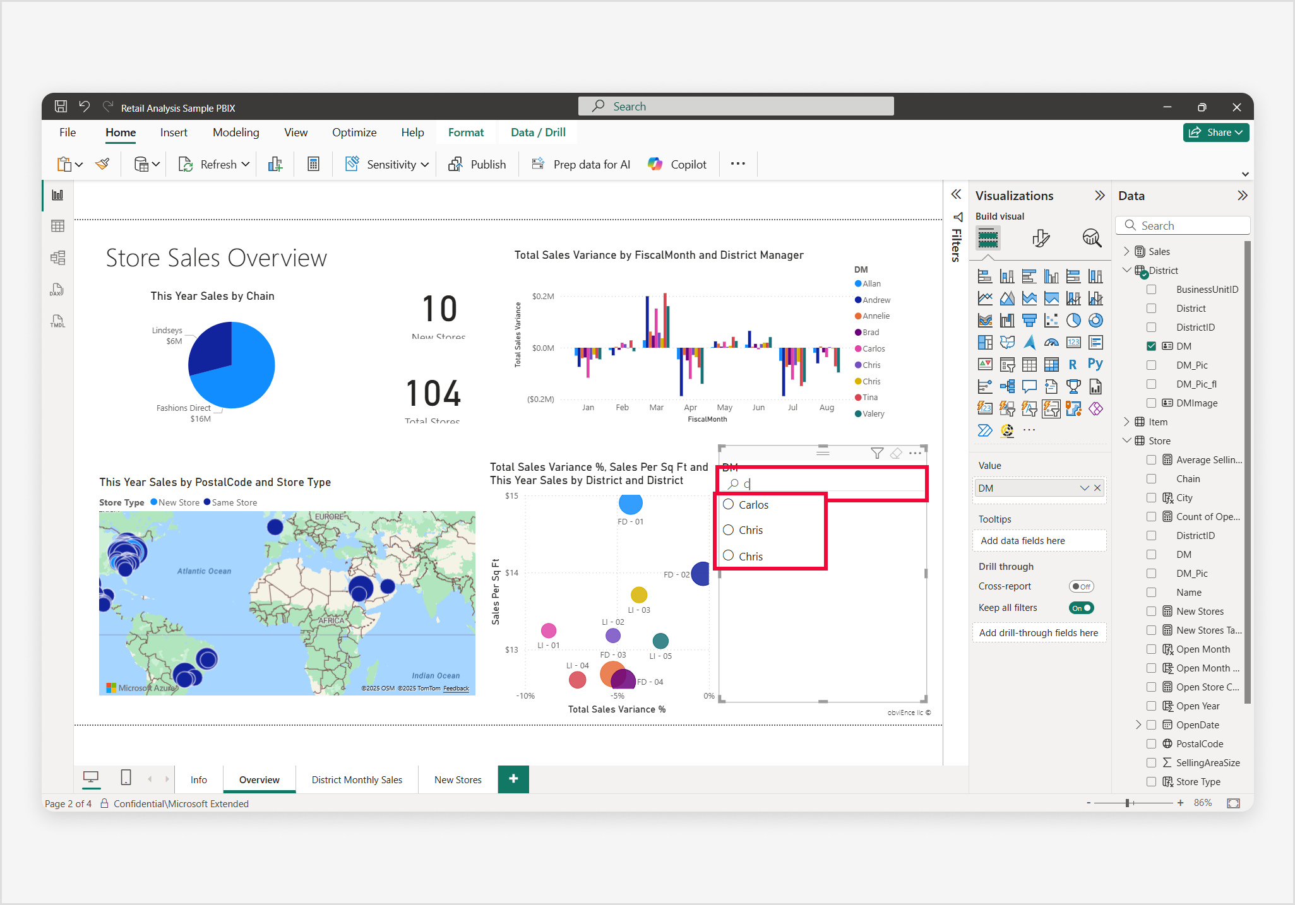Click the filter funnel icon on the slicer
The width and height of the screenshot is (1295, 905).
876,453
